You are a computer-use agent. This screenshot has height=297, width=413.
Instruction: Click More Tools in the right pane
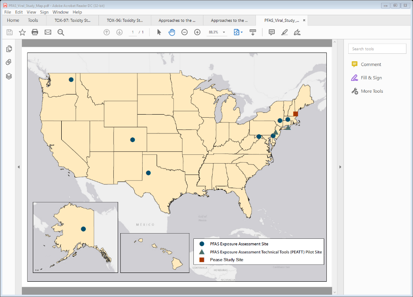371,91
